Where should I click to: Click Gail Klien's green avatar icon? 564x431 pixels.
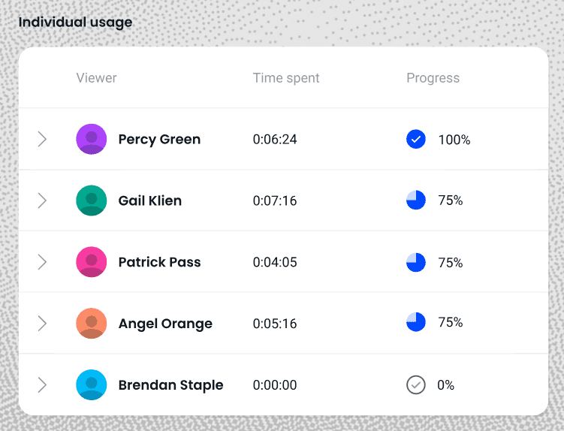92,200
